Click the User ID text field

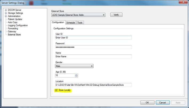tap(93, 38)
